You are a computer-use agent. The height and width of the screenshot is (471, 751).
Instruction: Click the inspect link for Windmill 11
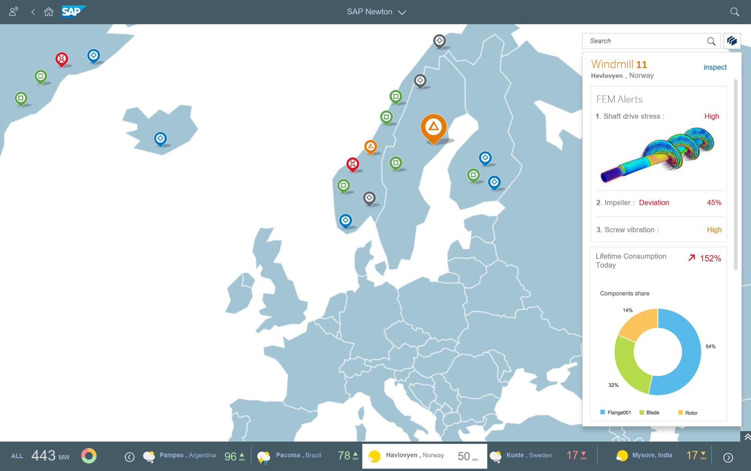[715, 67]
